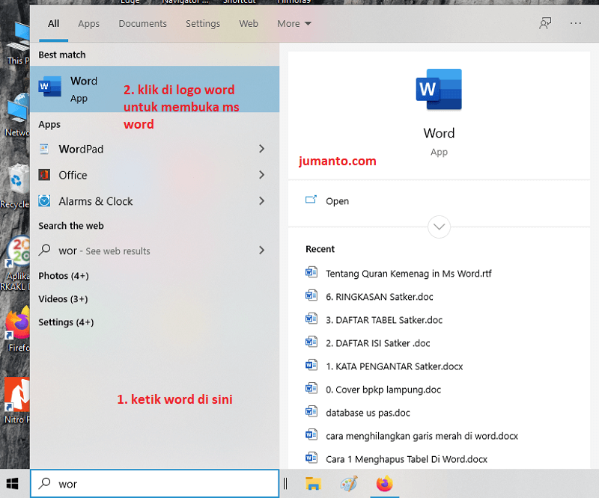Expand web results arrow for wor
The width and height of the screenshot is (599, 498).
(261, 250)
